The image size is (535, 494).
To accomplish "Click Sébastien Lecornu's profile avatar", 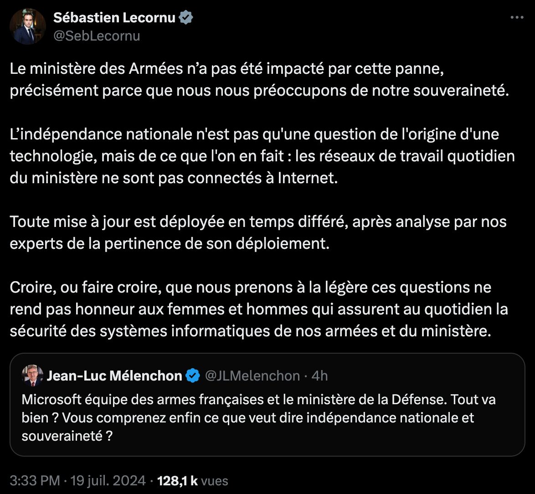I will coord(27,26).
